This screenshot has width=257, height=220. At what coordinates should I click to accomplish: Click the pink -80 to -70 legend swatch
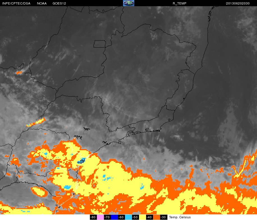[101, 217]
